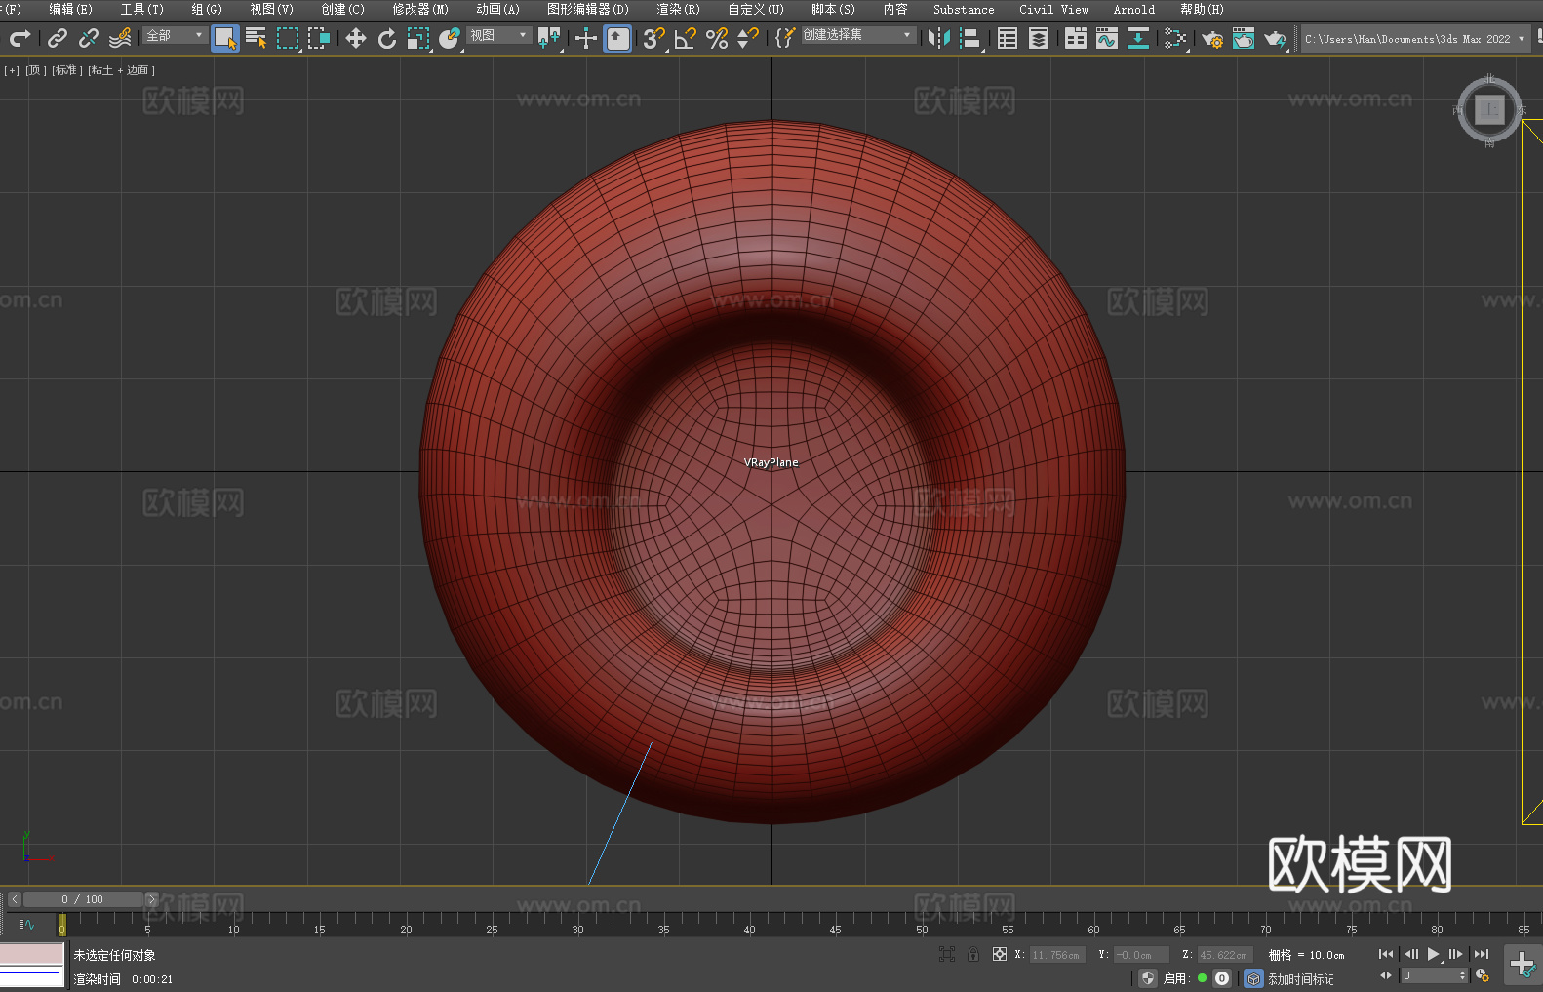Select the Unlink selection tool
This screenshot has height=992, width=1543.
(x=89, y=38)
